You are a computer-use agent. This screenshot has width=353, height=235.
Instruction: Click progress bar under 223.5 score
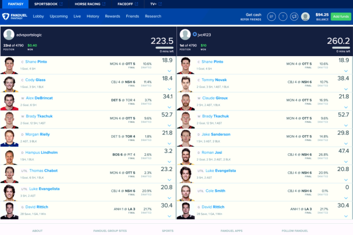tap(165, 48)
